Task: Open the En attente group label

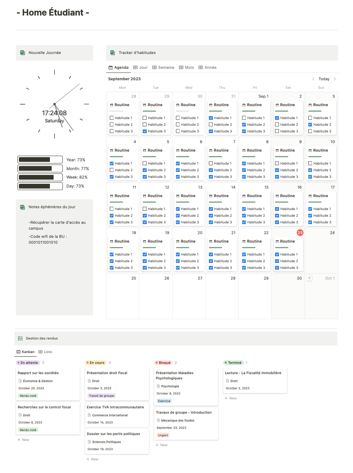Action: coord(28,363)
